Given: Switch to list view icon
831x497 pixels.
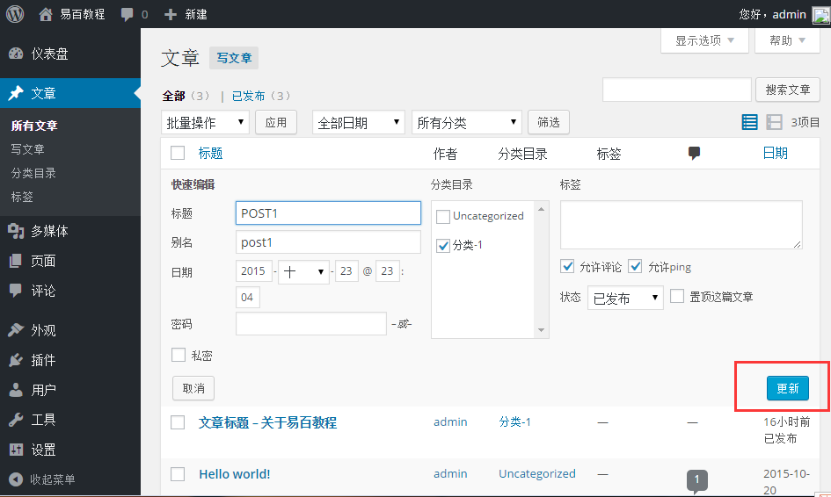Looking at the screenshot, I should click(749, 123).
